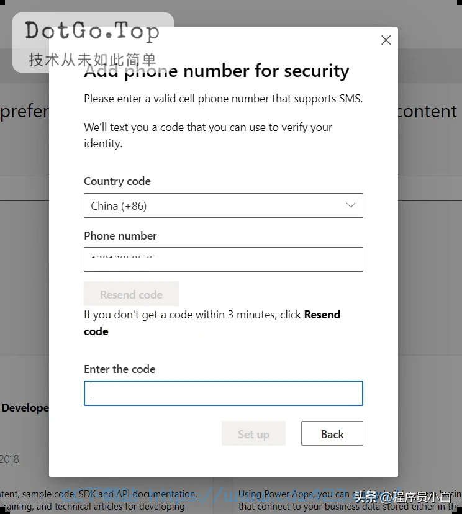
Task: Click the Resend code button
Action: pos(131,294)
